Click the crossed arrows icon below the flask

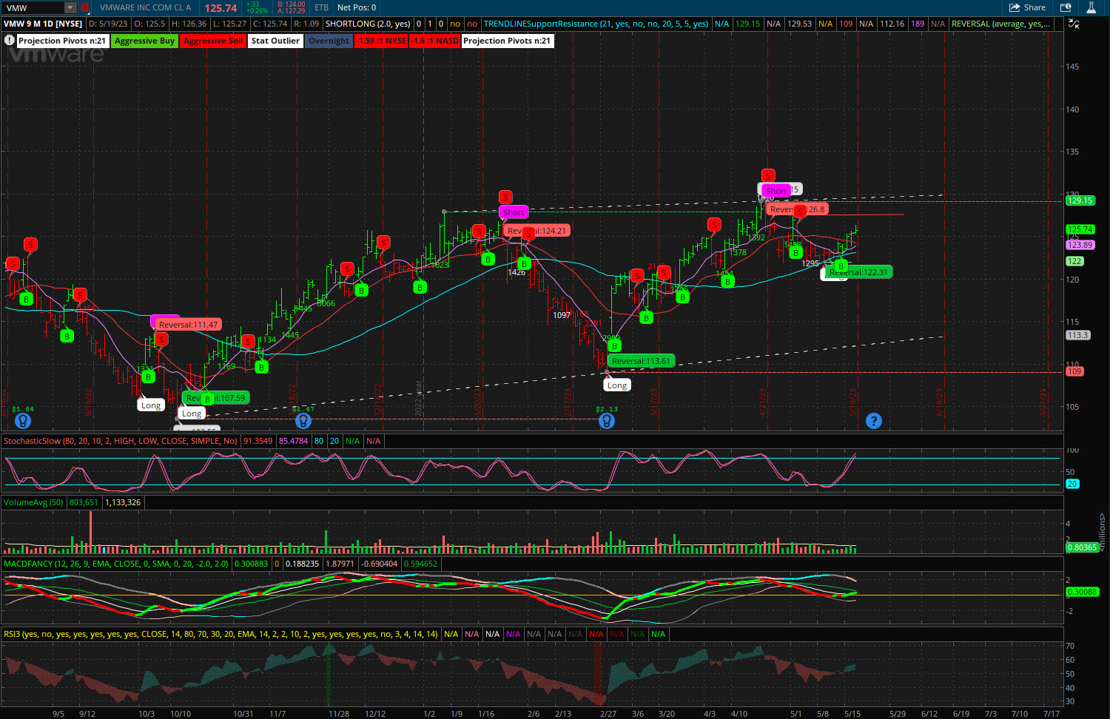coord(1074,24)
